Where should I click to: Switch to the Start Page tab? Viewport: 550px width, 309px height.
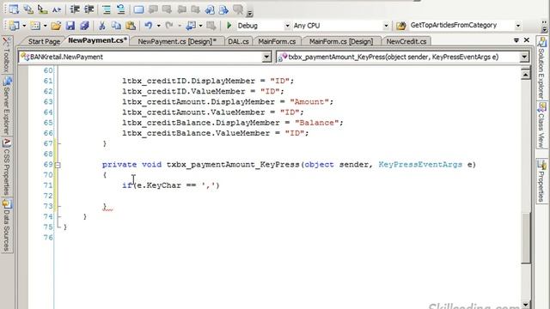[44, 41]
